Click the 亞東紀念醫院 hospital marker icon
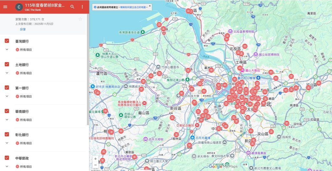The width and height of the screenshot is (332, 171). [x=197, y=125]
